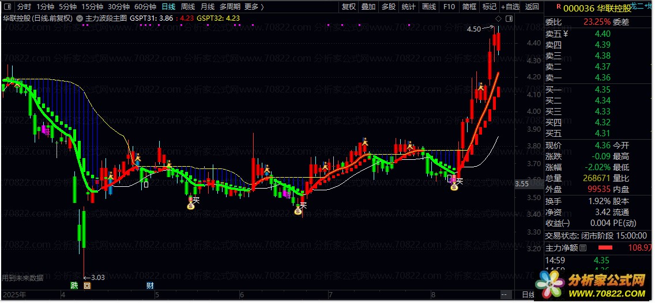Click the 标记 mark button

click(x=489, y=7)
